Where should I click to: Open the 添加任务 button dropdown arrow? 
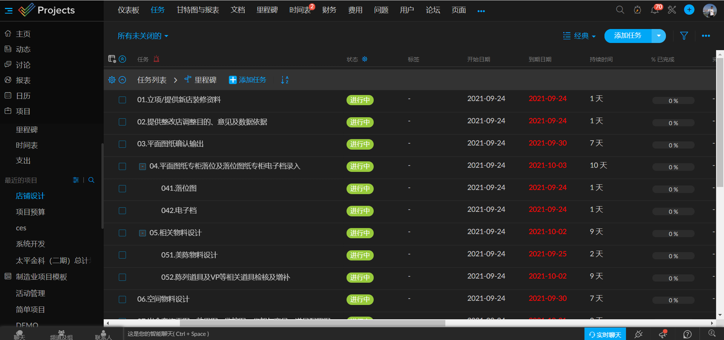(x=659, y=36)
